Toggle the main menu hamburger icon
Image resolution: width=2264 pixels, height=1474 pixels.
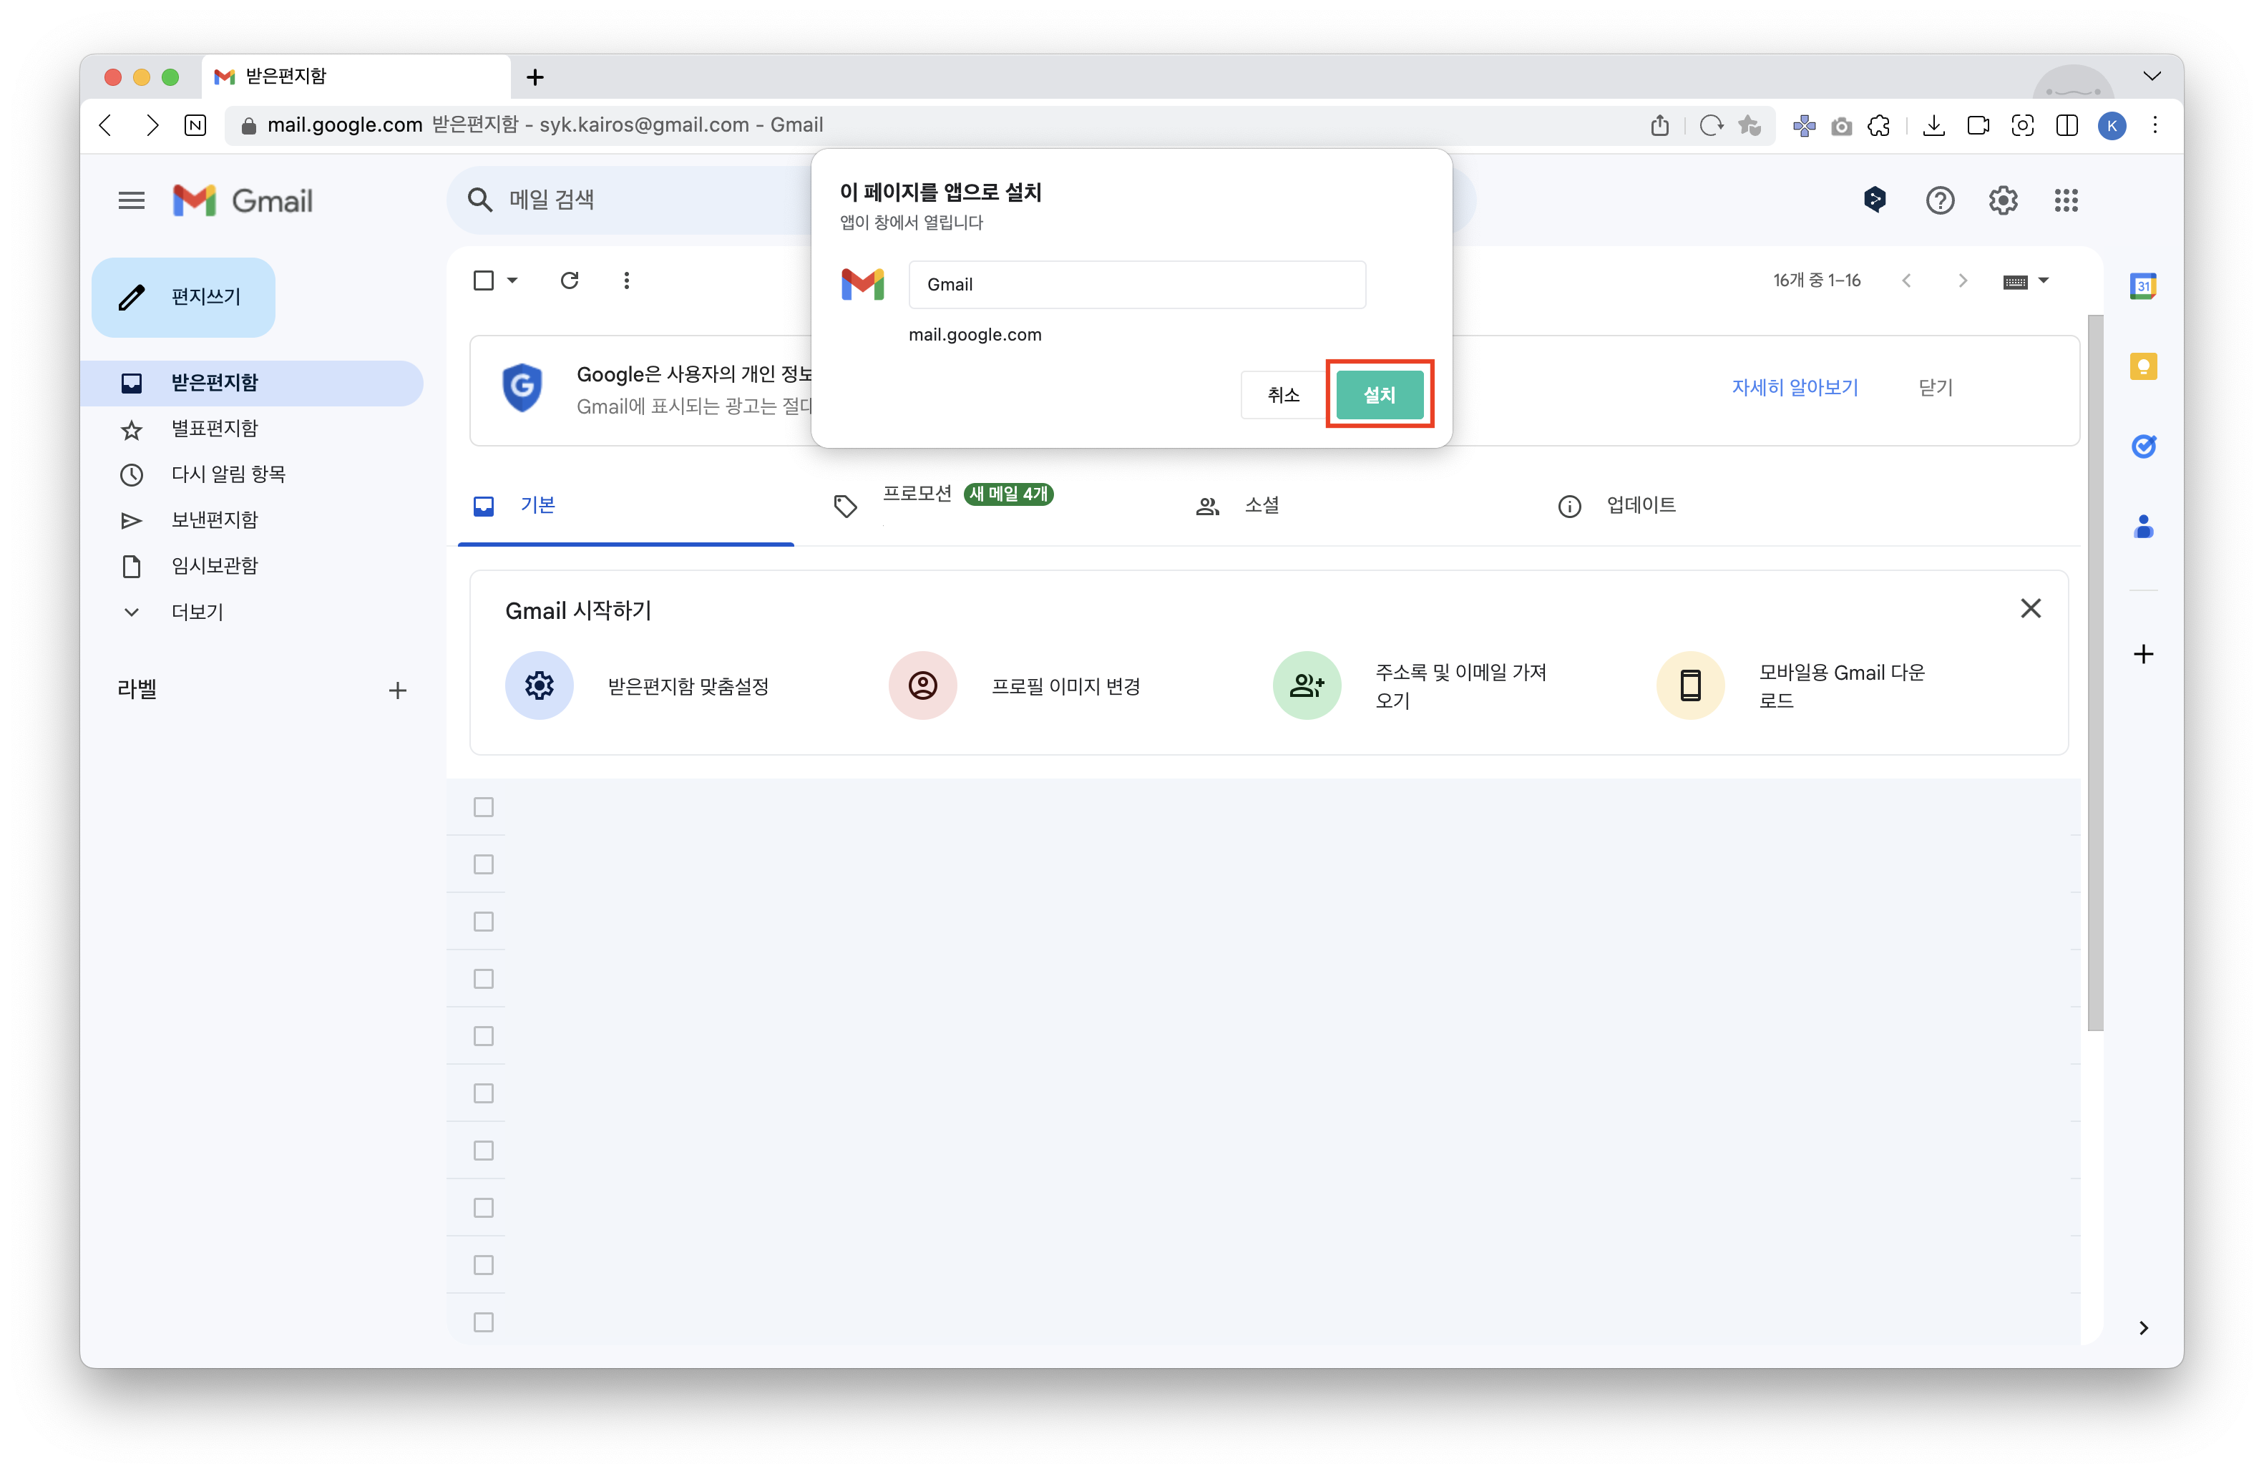coord(131,200)
